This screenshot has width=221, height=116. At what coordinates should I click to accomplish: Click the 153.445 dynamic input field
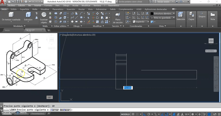tap(128, 88)
